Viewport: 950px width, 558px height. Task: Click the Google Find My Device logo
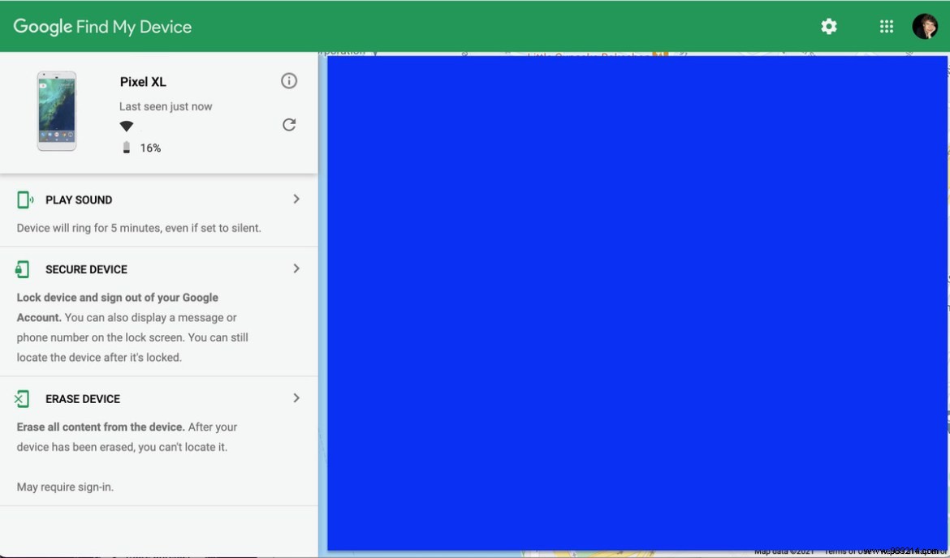point(102,25)
